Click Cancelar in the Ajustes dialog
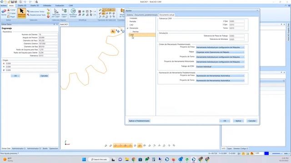 tap(252, 121)
